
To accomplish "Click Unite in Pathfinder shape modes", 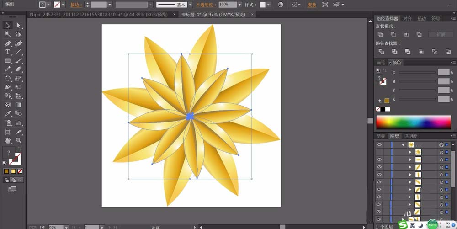I will 380,34.
